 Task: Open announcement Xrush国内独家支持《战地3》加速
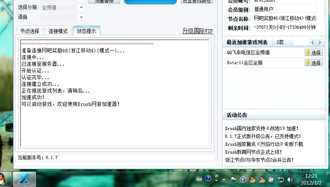pyautogui.click(x=261, y=128)
